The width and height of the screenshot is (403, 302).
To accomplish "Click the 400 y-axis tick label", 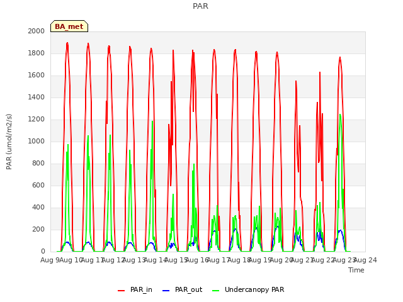I will click(38, 208).
